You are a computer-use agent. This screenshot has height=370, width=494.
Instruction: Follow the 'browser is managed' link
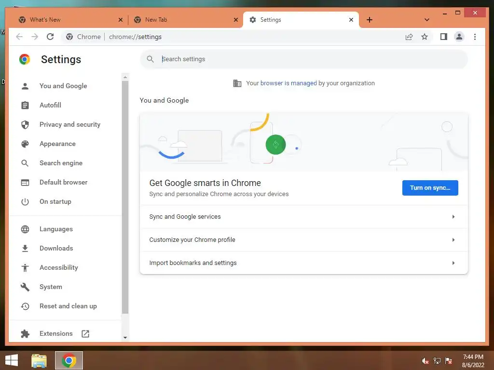[x=288, y=83]
